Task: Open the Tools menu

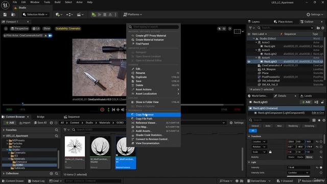Action: click(47, 2)
